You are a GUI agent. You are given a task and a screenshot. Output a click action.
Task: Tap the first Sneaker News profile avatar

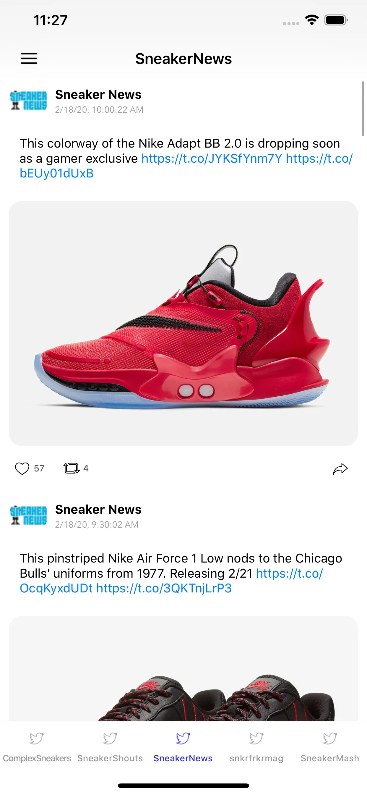[28, 100]
